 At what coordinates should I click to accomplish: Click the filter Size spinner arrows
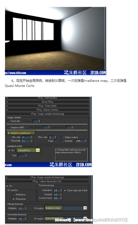[26, 155]
